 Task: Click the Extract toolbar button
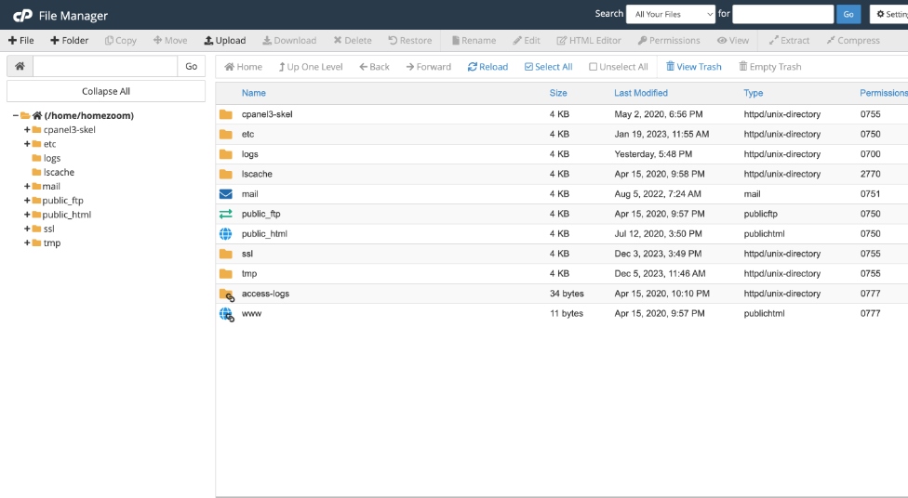click(789, 41)
